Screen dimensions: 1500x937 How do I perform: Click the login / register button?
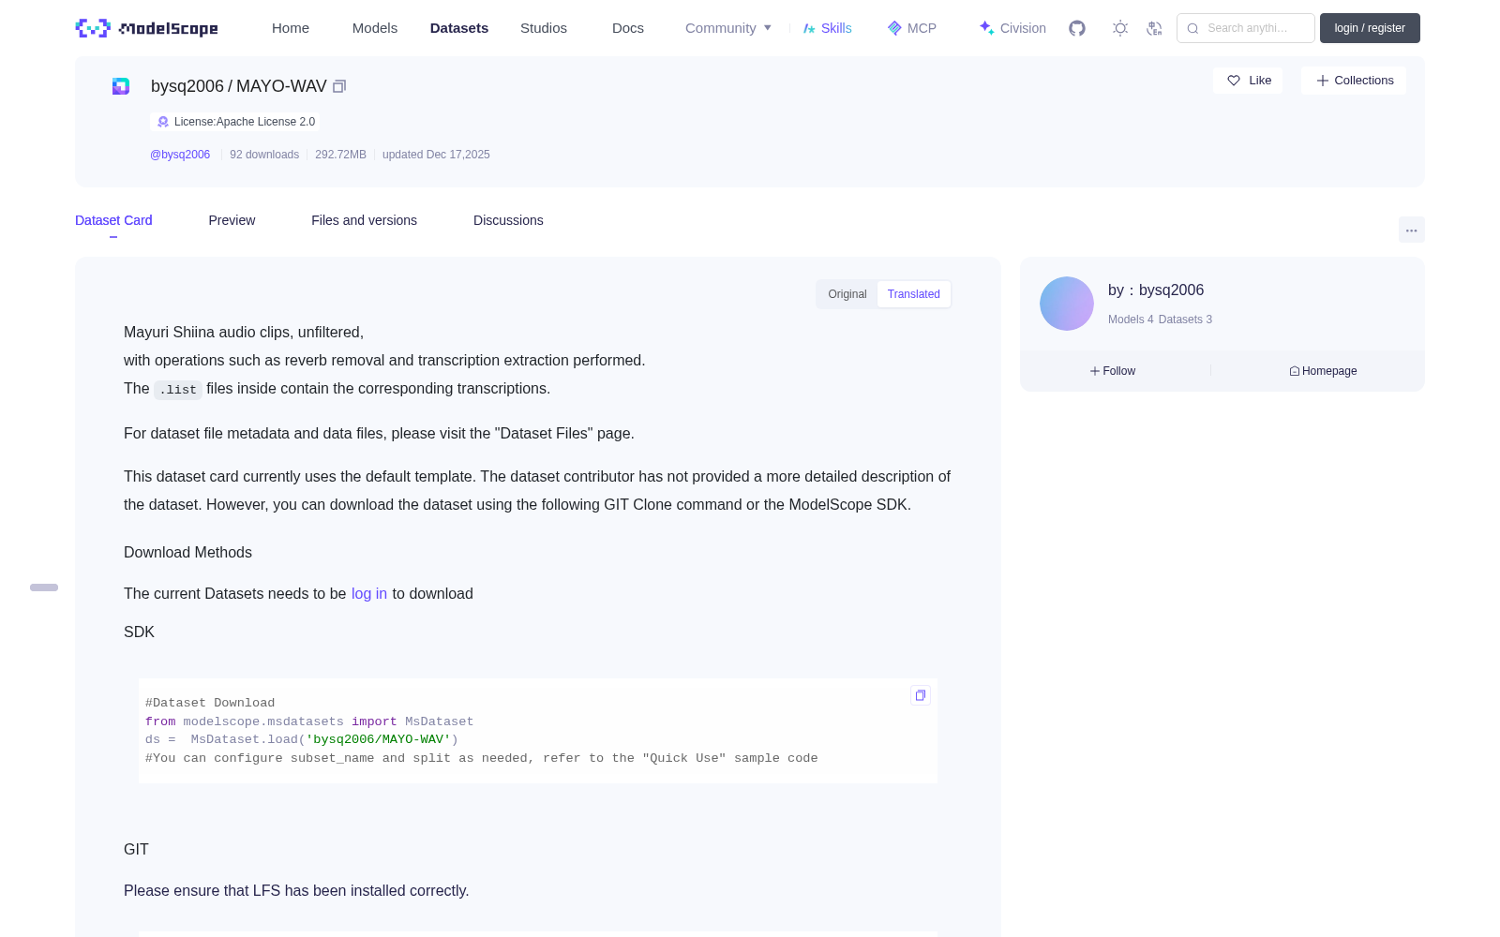(x=1370, y=28)
